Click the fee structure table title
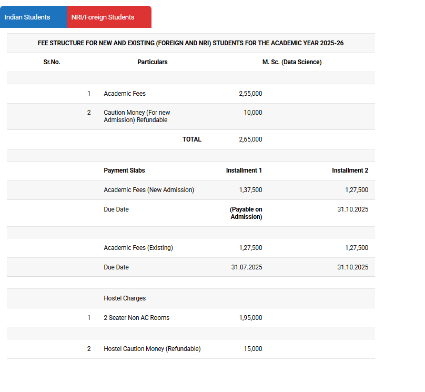This screenshot has height=392, width=425. pyautogui.click(x=190, y=43)
